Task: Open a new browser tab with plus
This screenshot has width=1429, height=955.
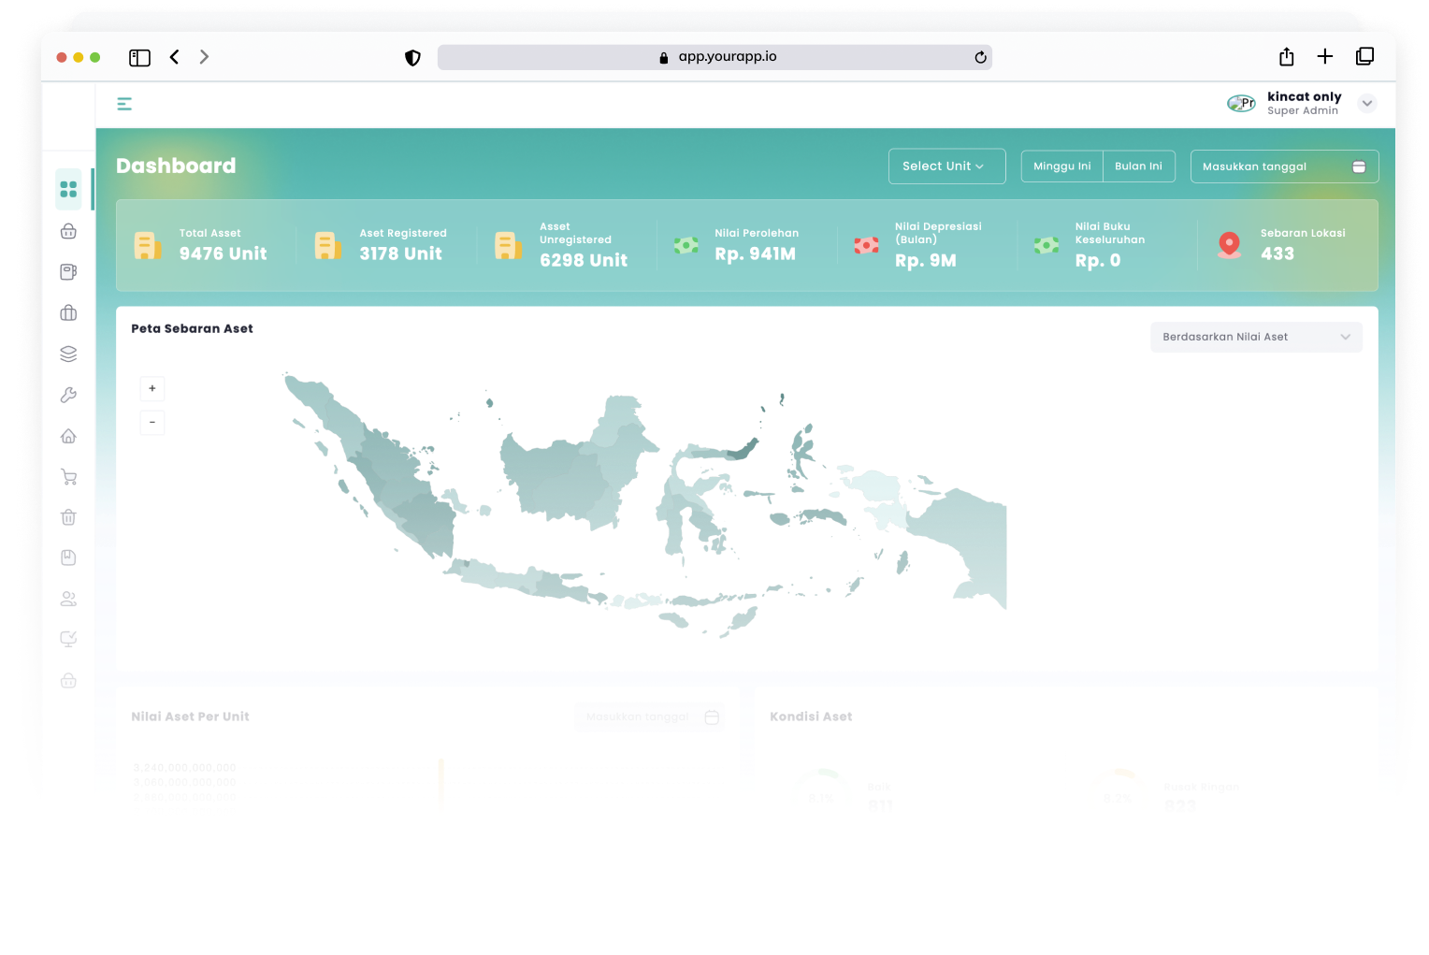Action: coord(1325,56)
